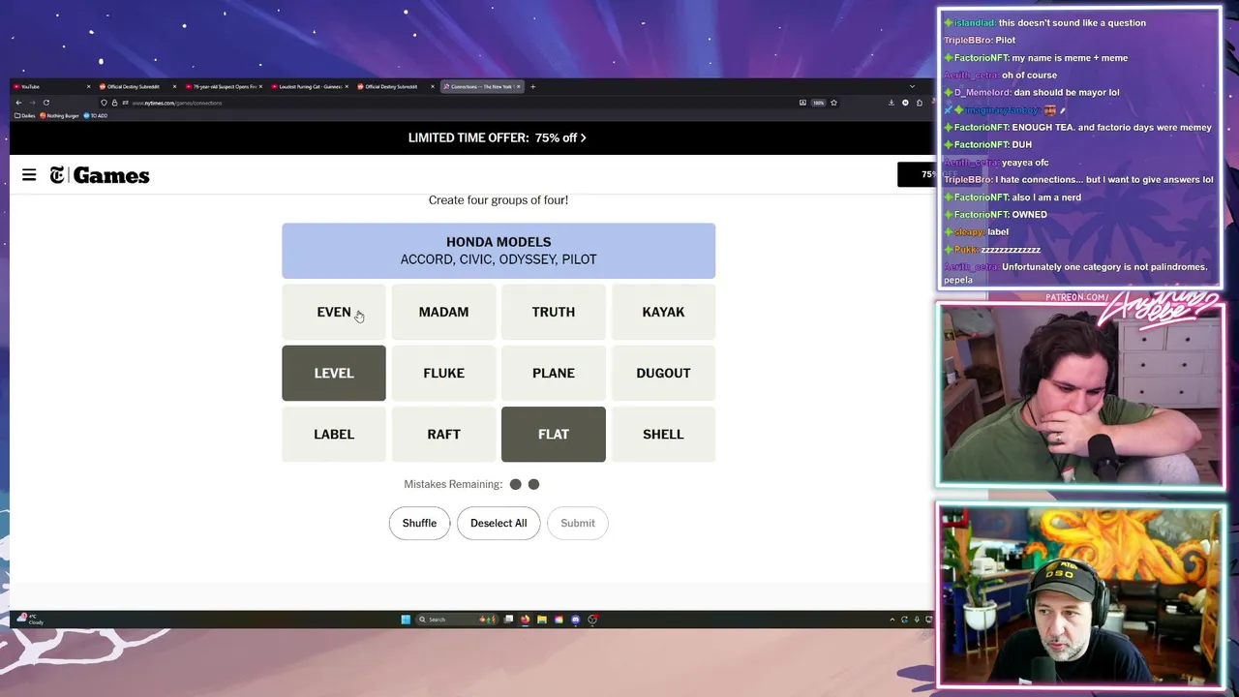Open the Limited Time Offer 75% off banner

coord(498,137)
